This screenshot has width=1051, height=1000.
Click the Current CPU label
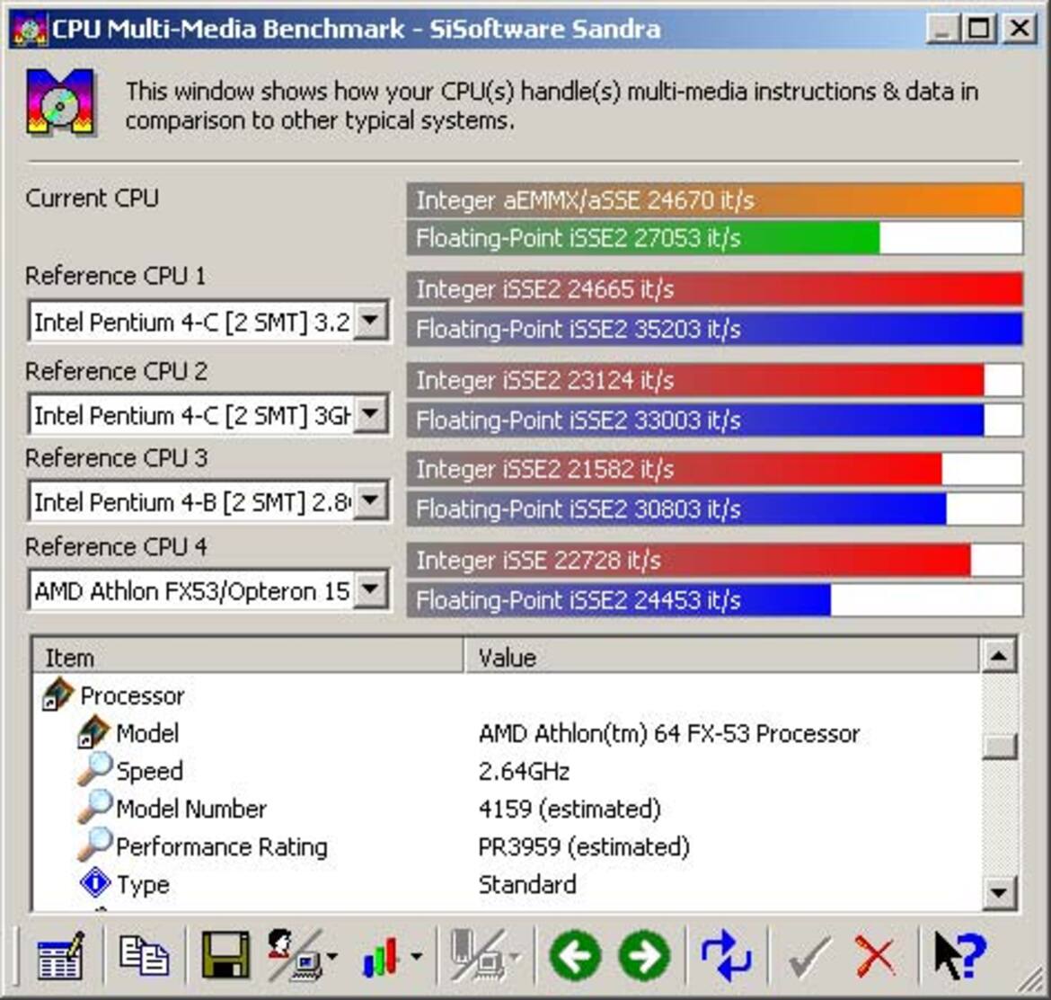[92, 198]
